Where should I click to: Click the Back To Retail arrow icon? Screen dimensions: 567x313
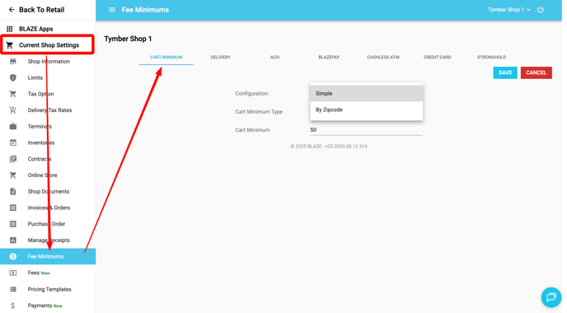coord(12,10)
